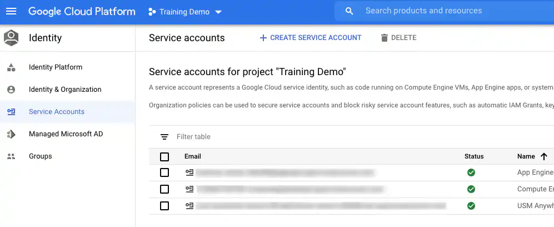This screenshot has height=227, width=554.
Task: Focus the Search products and resources field
Action: [444, 11]
